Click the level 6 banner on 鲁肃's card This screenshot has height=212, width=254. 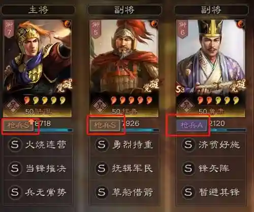(182, 29)
